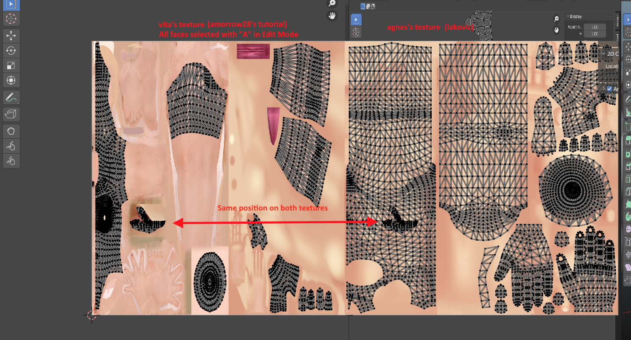The width and height of the screenshot is (631, 340).
Task: Set selection mode to new selection
Action: pyautogui.click(x=363, y=6)
